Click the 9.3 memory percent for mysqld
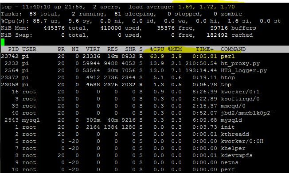This screenshot has height=173, width=289. [176, 120]
